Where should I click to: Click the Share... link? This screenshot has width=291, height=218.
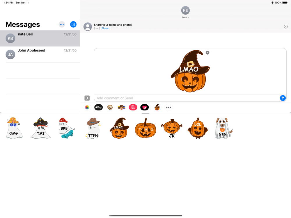[x=106, y=28]
